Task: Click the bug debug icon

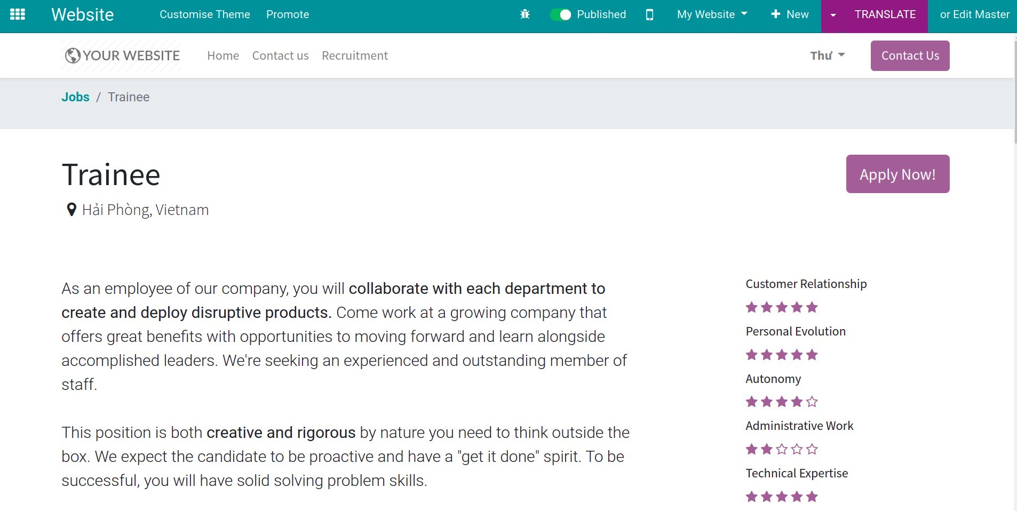Action: (525, 14)
